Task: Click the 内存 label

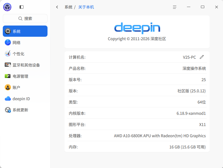Action: pyautogui.click(x=73, y=147)
